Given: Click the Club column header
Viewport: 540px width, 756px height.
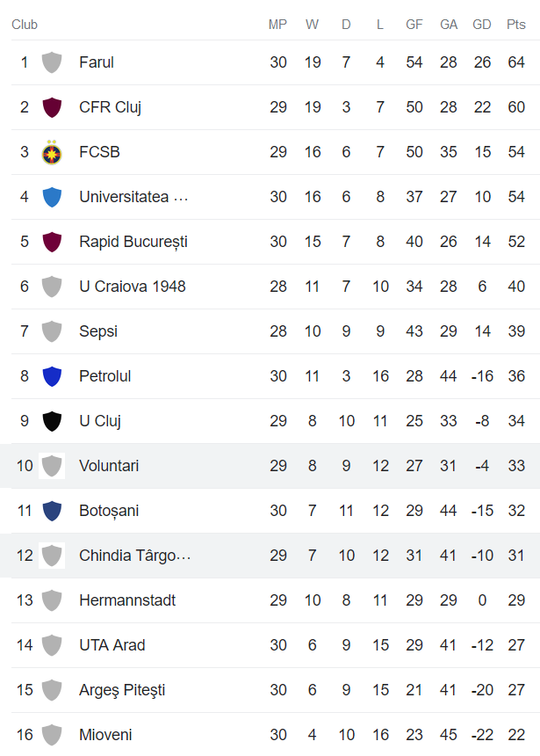Looking at the screenshot, I should (25, 25).
